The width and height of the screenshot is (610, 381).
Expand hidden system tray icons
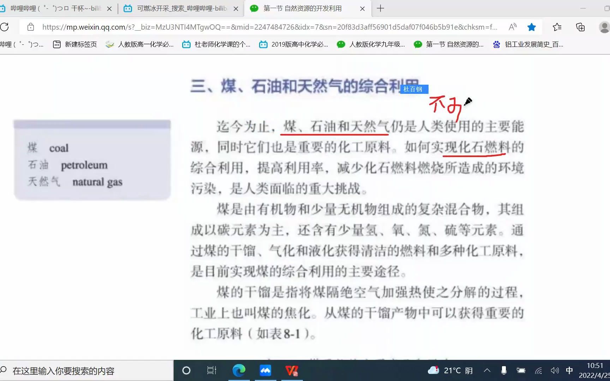pos(487,370)
